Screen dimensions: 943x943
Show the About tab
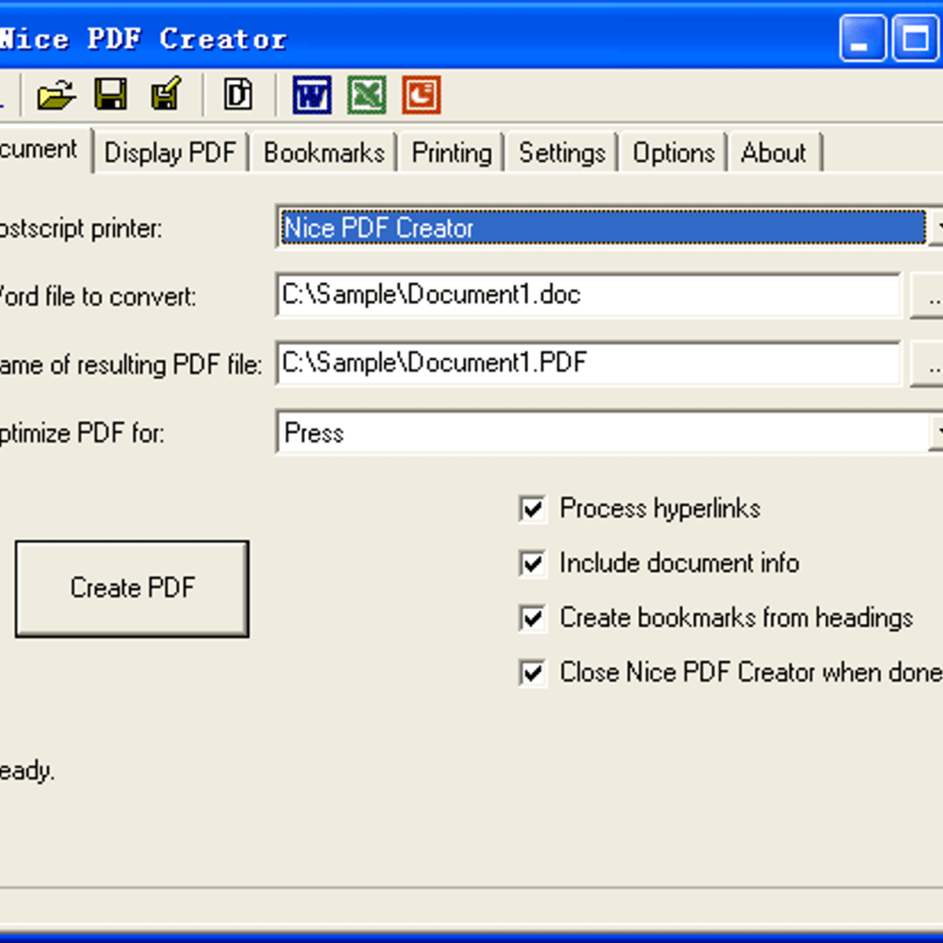(773, 152)
